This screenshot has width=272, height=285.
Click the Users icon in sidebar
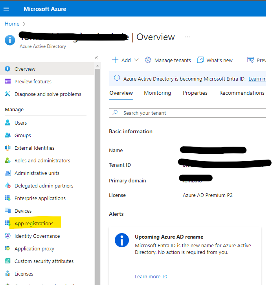tap(7, 123)
